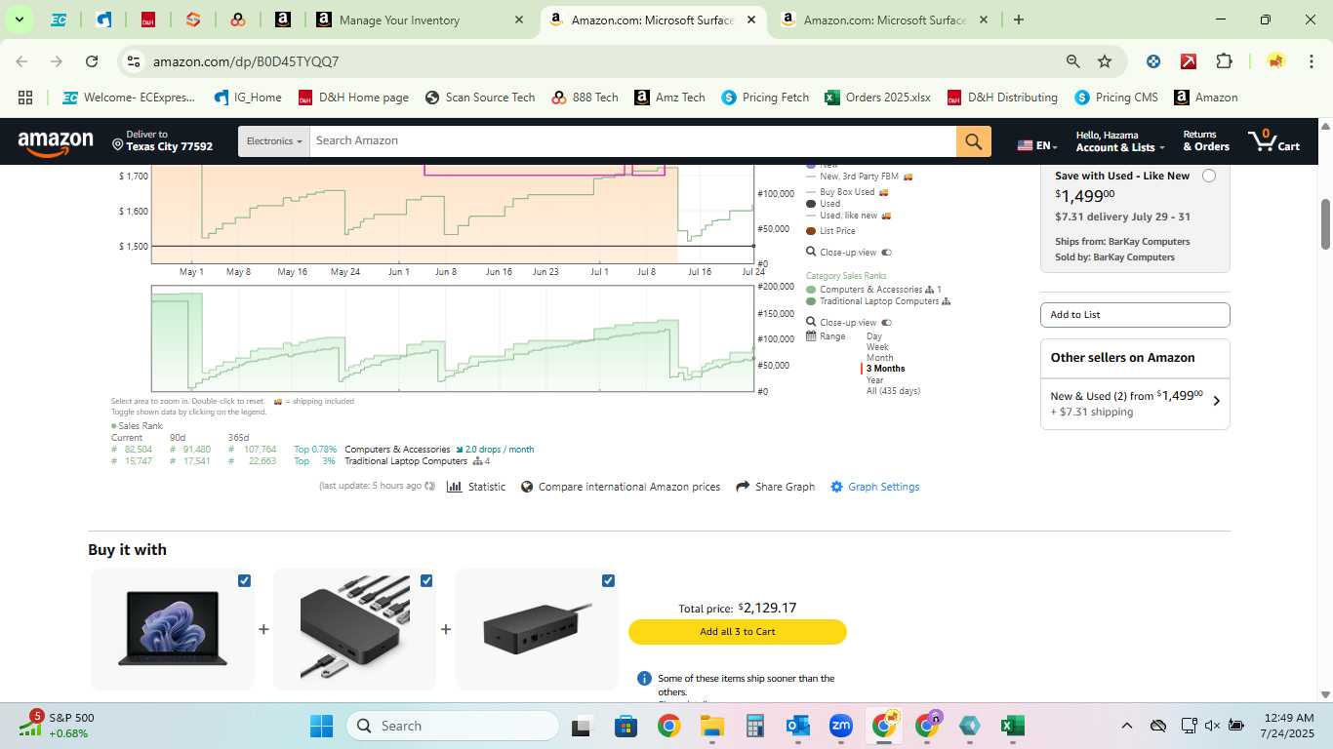
Task: Toggle sales rank Close-up view switch
Action: point(887,323)
